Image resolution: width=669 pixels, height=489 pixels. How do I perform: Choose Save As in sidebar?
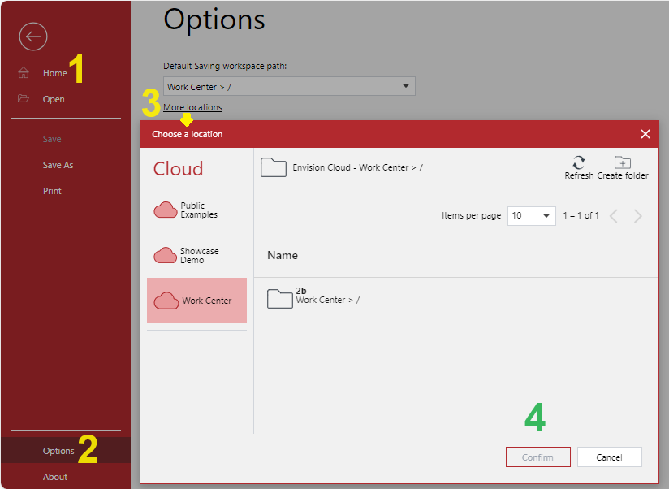point(58,165)
